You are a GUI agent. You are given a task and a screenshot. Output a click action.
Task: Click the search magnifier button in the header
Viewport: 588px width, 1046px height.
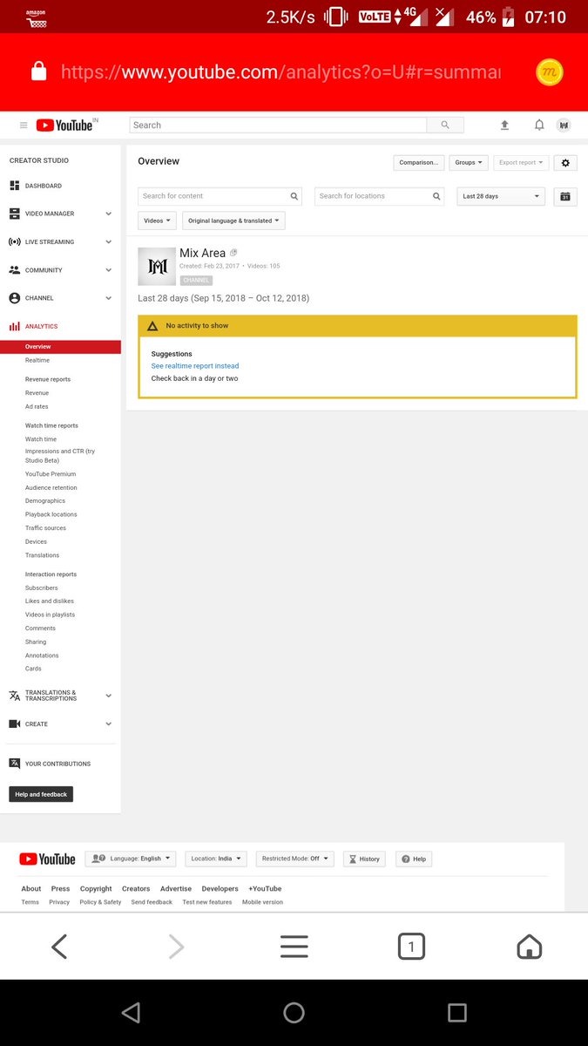tap(445, 126)
